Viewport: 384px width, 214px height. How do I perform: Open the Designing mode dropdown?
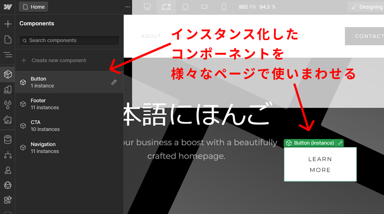coord(366,7)
